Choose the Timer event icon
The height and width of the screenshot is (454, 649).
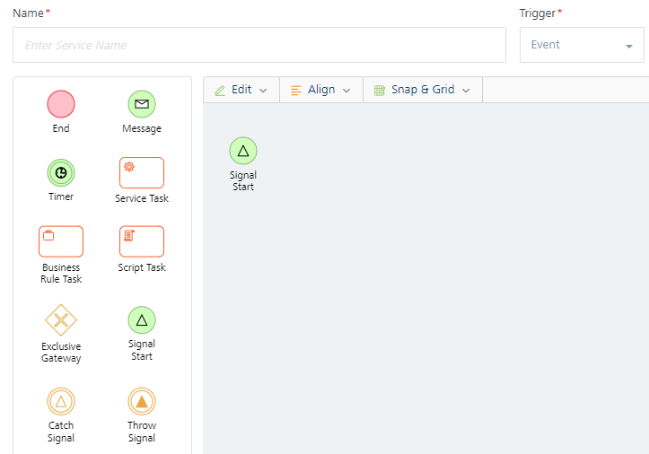pyautogui.click(x=61, y=172)
